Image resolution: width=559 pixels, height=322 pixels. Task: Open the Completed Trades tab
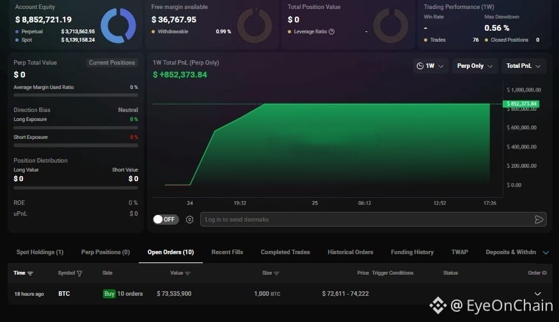[285, 252]
